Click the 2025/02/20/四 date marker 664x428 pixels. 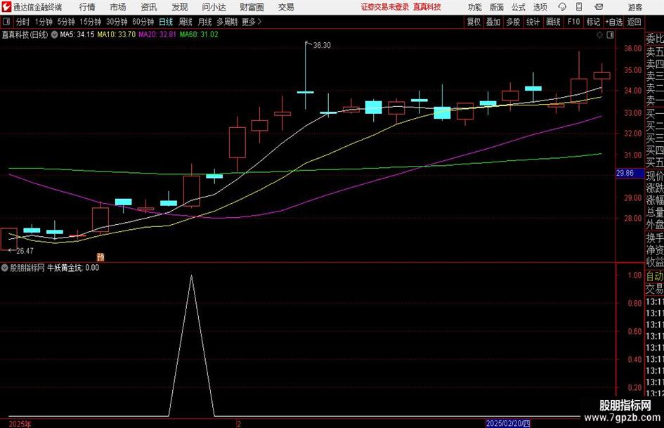[508, 423]
